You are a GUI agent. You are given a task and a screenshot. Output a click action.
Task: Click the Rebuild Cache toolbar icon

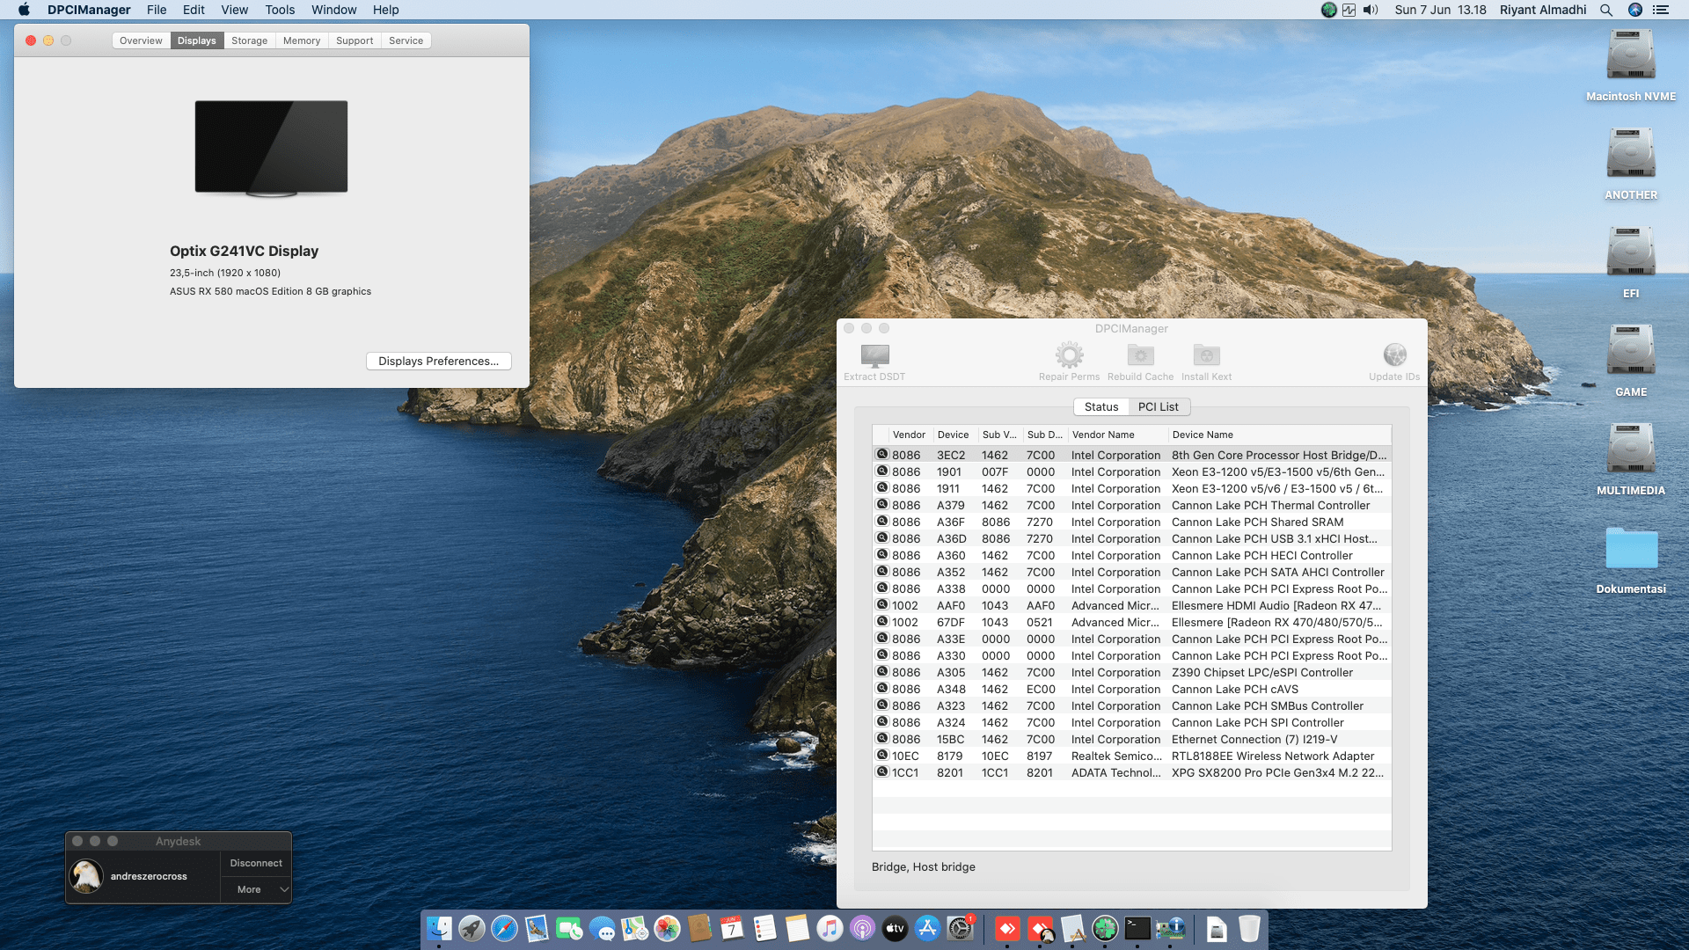[1140, 355]
